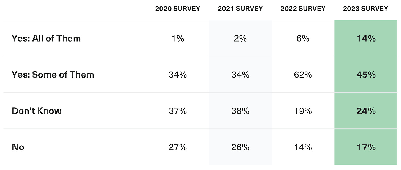Select the 2021 SURVEY column header

tap(240, 9)
